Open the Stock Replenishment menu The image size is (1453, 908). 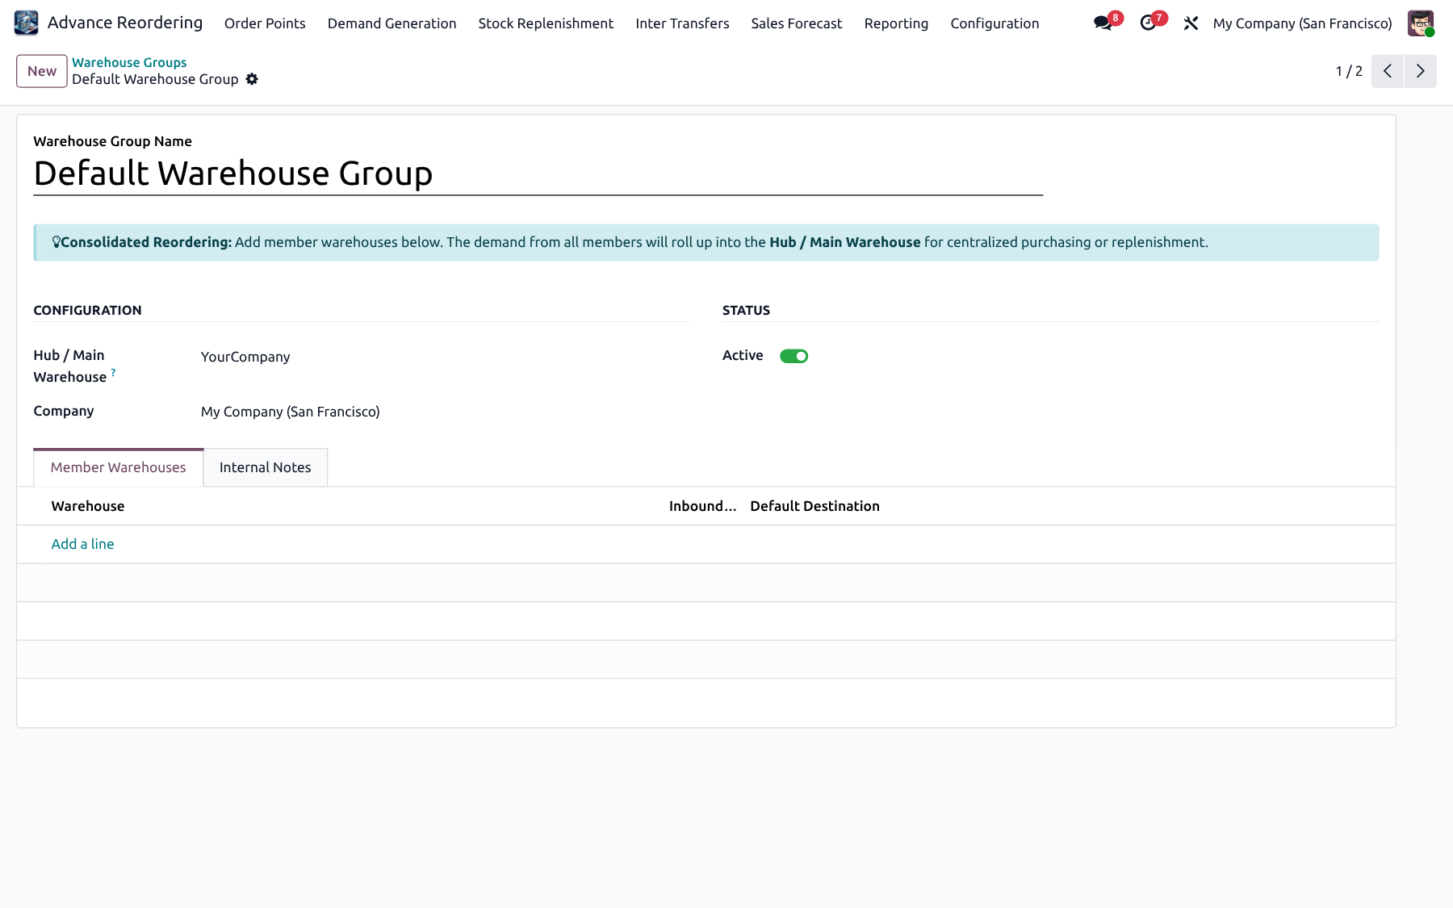coord(546,23)
